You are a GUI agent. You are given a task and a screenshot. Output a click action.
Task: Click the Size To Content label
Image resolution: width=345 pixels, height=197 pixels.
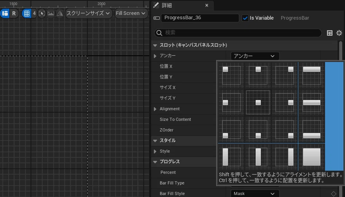click(x=175, y=119)
